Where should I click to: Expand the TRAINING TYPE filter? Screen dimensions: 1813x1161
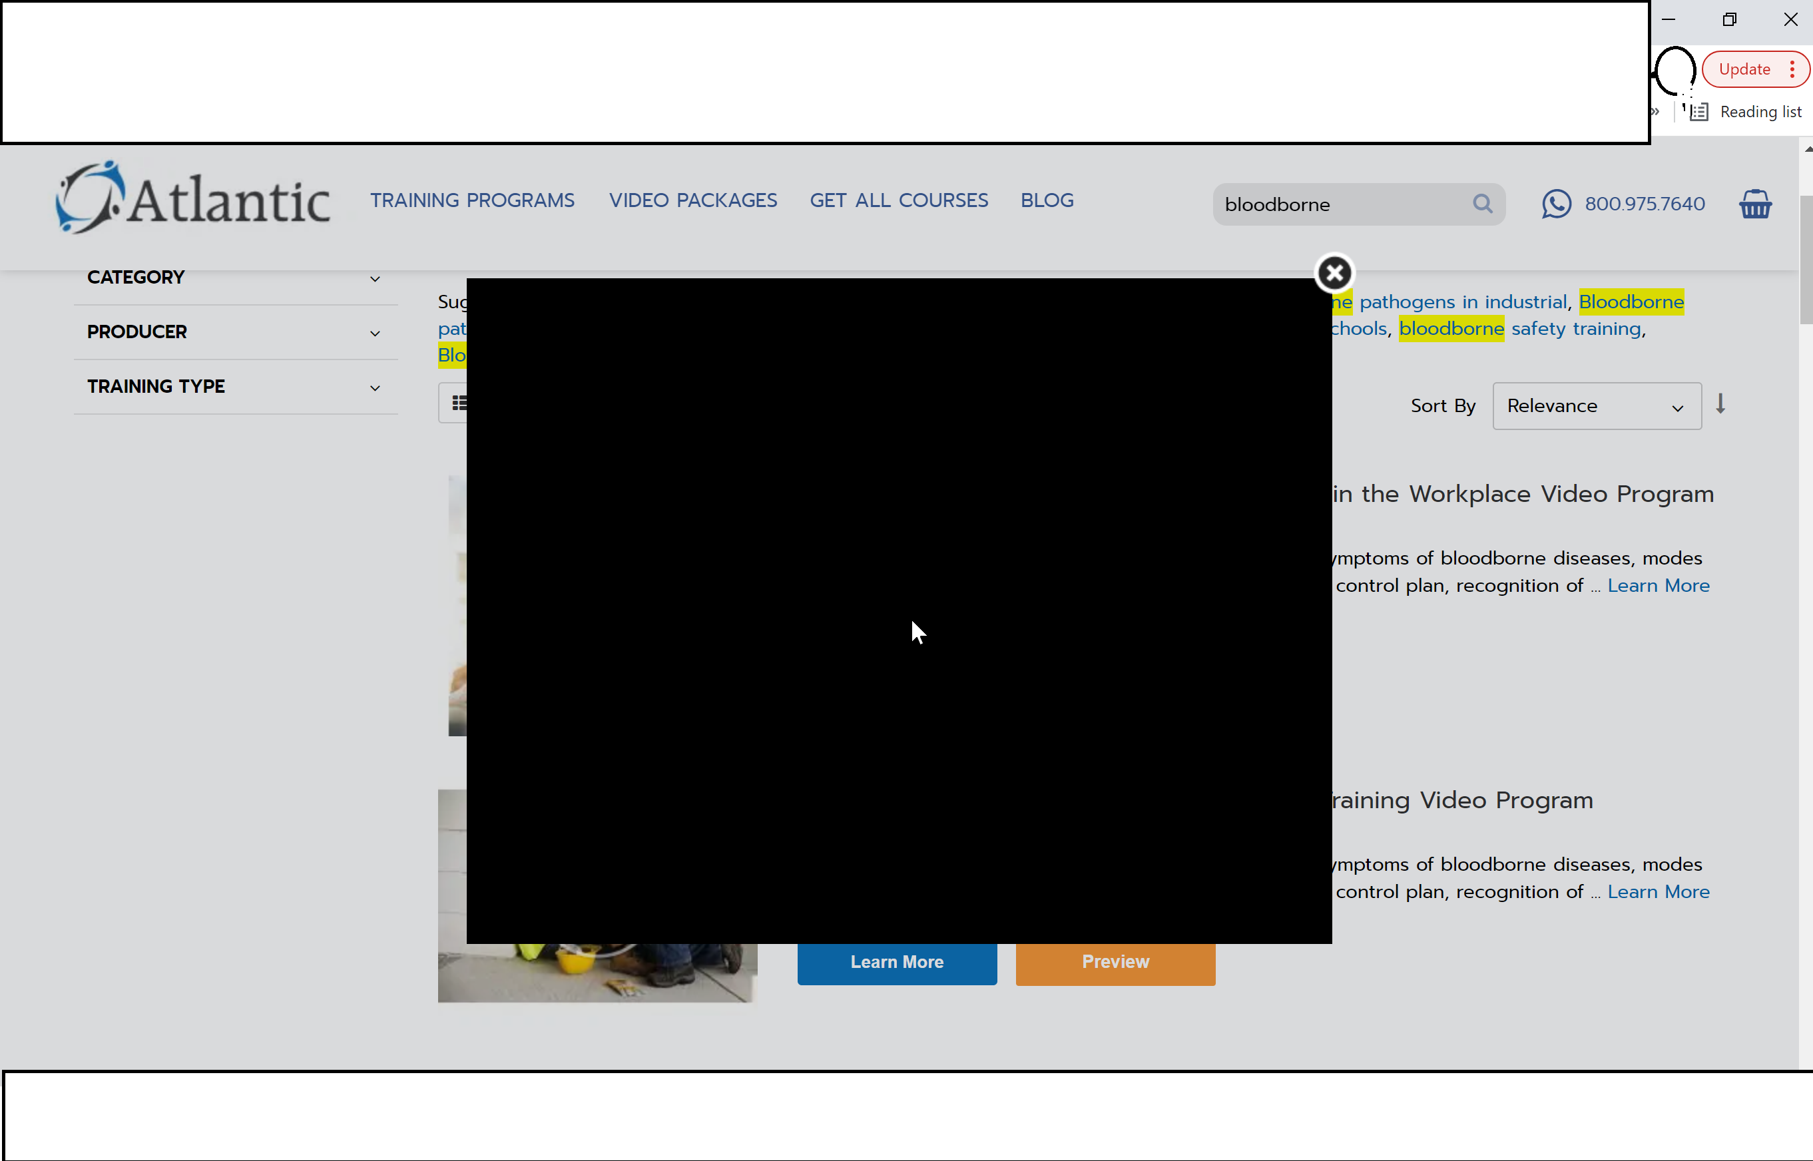click(235, 386)
